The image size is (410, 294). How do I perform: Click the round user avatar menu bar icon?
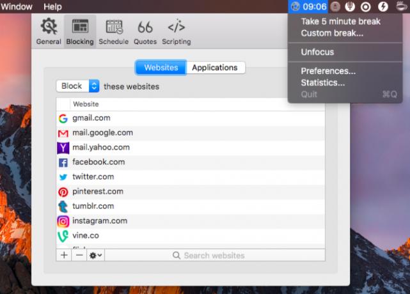pyautogui.click(x=335, y=6)
